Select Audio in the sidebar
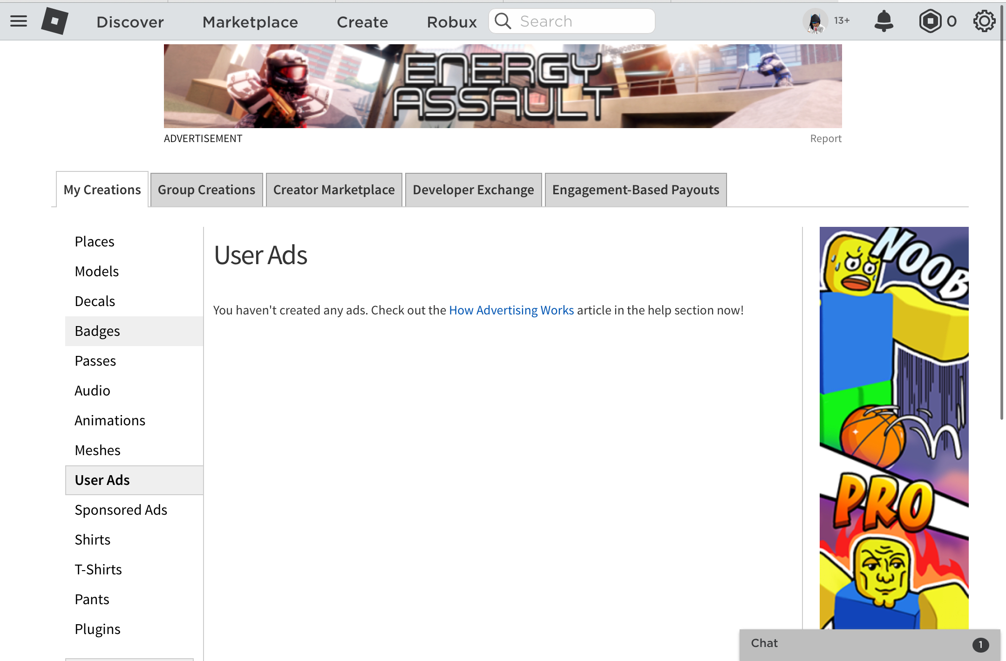 pos(134,391)
